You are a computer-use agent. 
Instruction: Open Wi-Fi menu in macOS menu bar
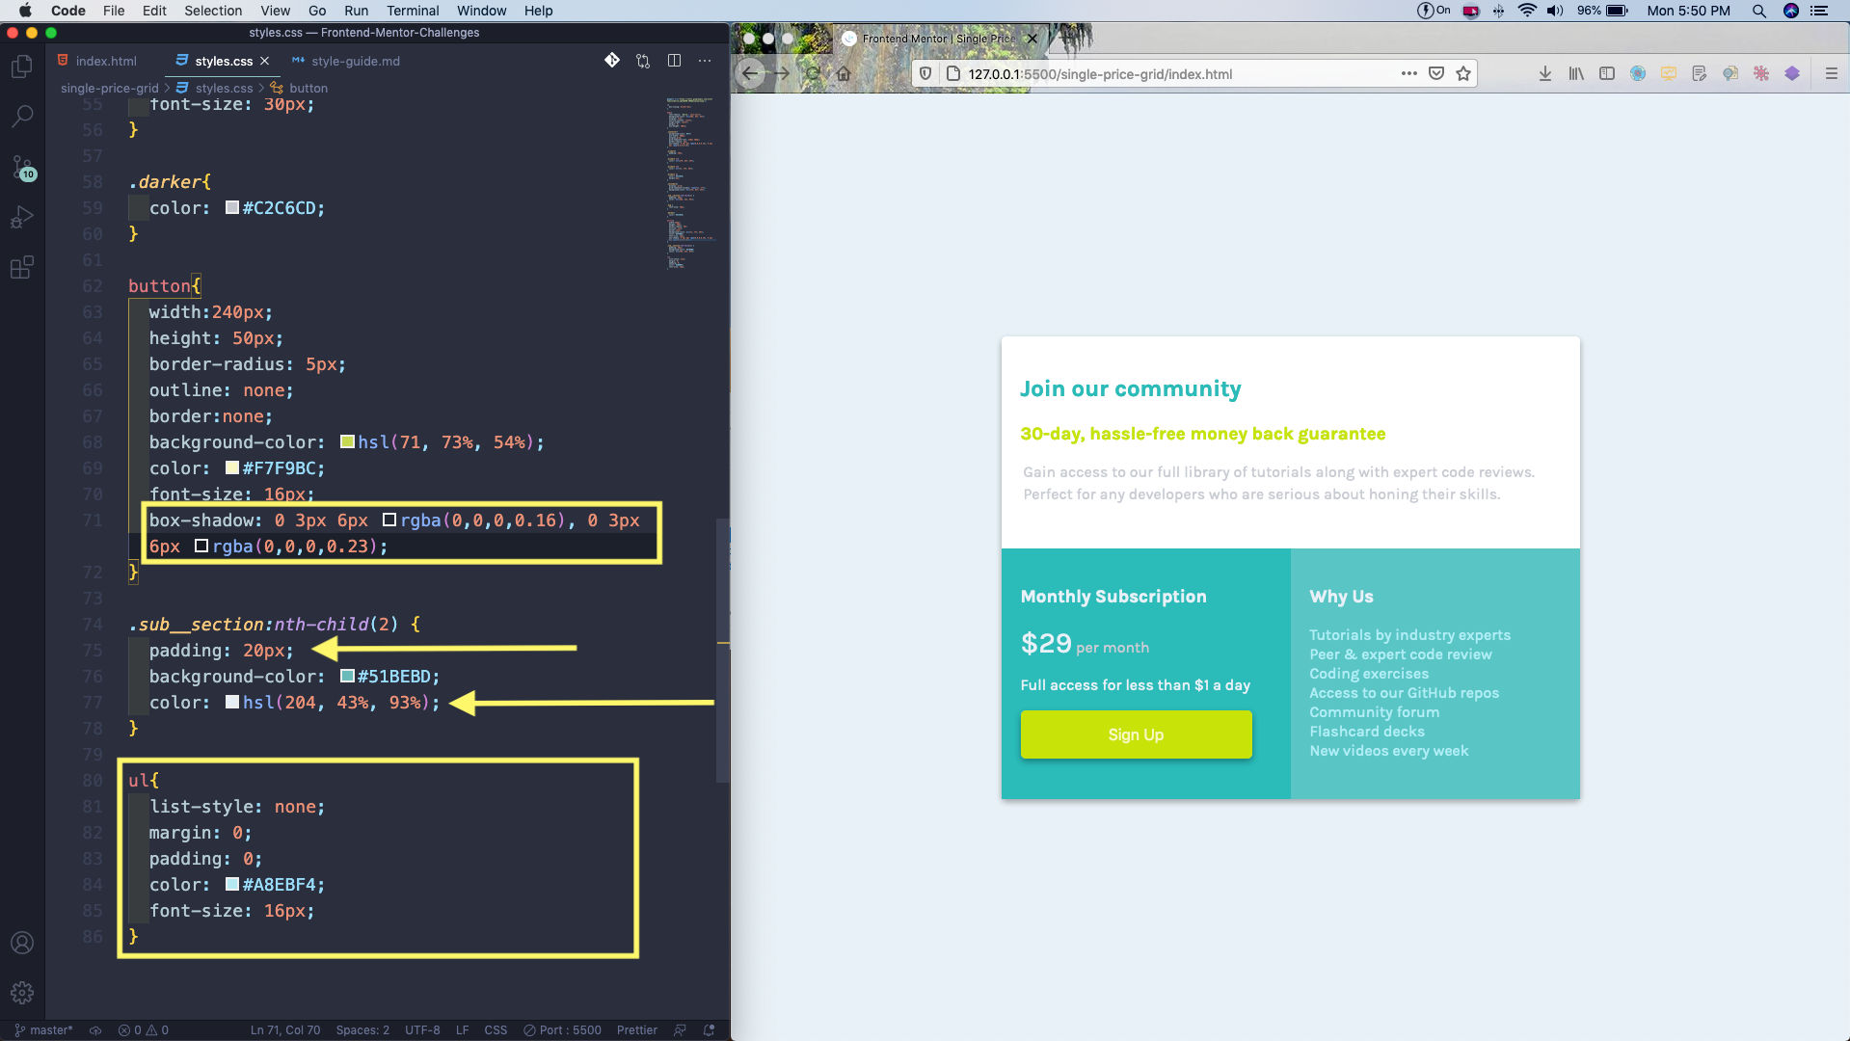1527,11
